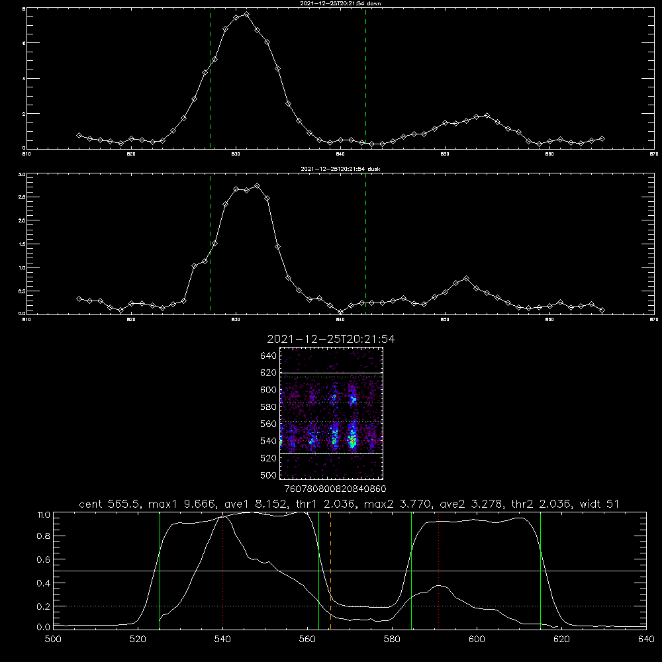Click bottom plot y-axis label '0.2'
The height and width of the screenshot is (662, 662).
click(44, 606)
